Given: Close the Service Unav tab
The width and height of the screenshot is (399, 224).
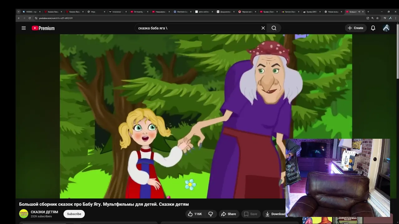Looking at the screenshot, I should pyautogui.click(x=299, y=12).
